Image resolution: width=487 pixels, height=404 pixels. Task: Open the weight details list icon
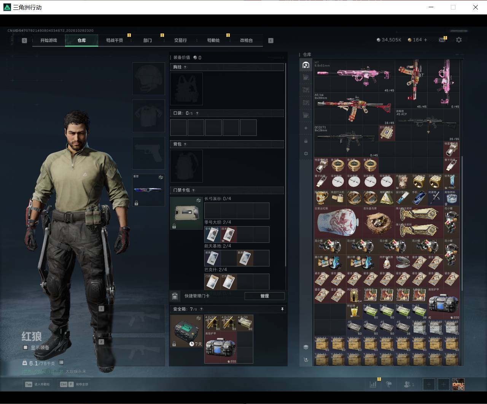tap(61, 363)
